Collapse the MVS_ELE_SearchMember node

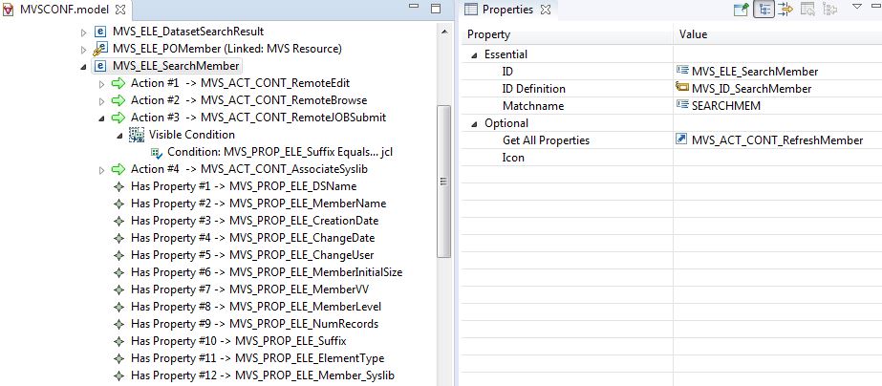84,66
